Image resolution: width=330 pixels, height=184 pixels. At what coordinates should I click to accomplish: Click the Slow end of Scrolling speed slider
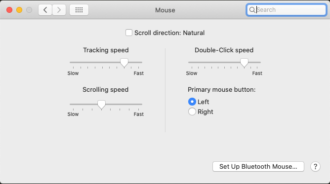73,114
